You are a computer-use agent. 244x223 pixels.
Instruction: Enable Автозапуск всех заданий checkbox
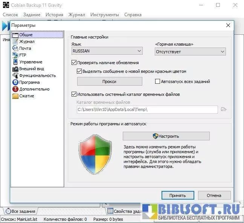tap(158, 82)
